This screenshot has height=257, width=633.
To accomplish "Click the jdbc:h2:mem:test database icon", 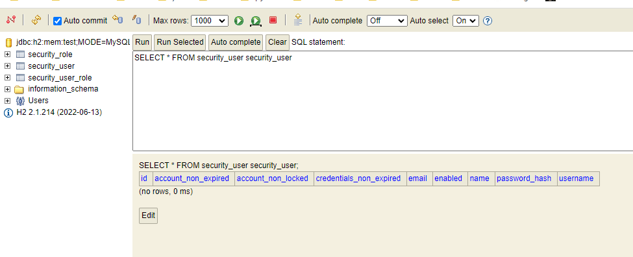I will [x=8, y=43].
